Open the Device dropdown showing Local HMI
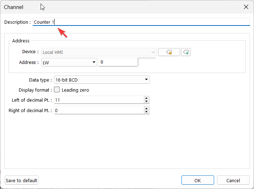This screenshot has width=254, height=189. click(99, 52)
